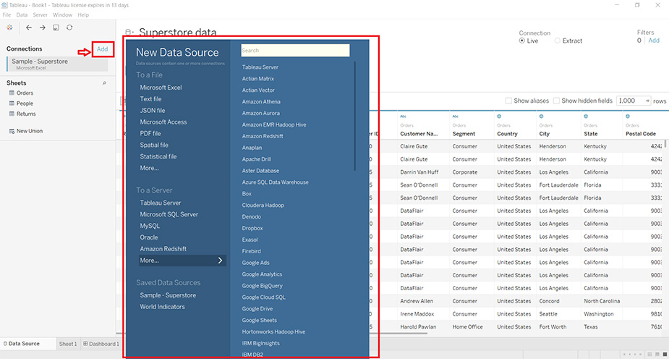Select MySQL server connector
Viewport: 669px width, 359px height.
pos(150,226)
